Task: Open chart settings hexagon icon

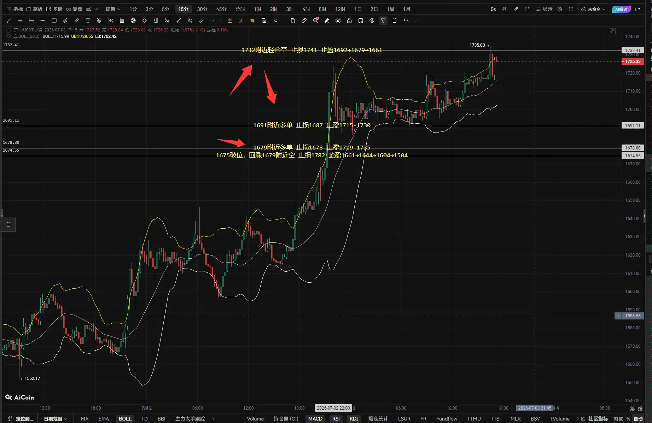Action: click(x=560, y=9)
